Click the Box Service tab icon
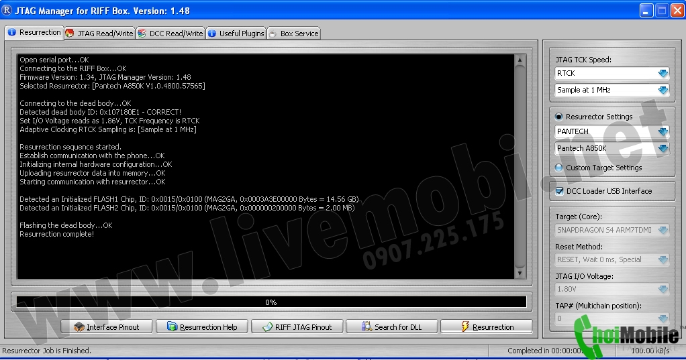The height and width of the screenshot is (360, 686). (x=273, y=34)
